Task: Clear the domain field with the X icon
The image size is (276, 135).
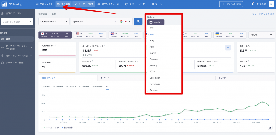Action: [x=115, y=21]
